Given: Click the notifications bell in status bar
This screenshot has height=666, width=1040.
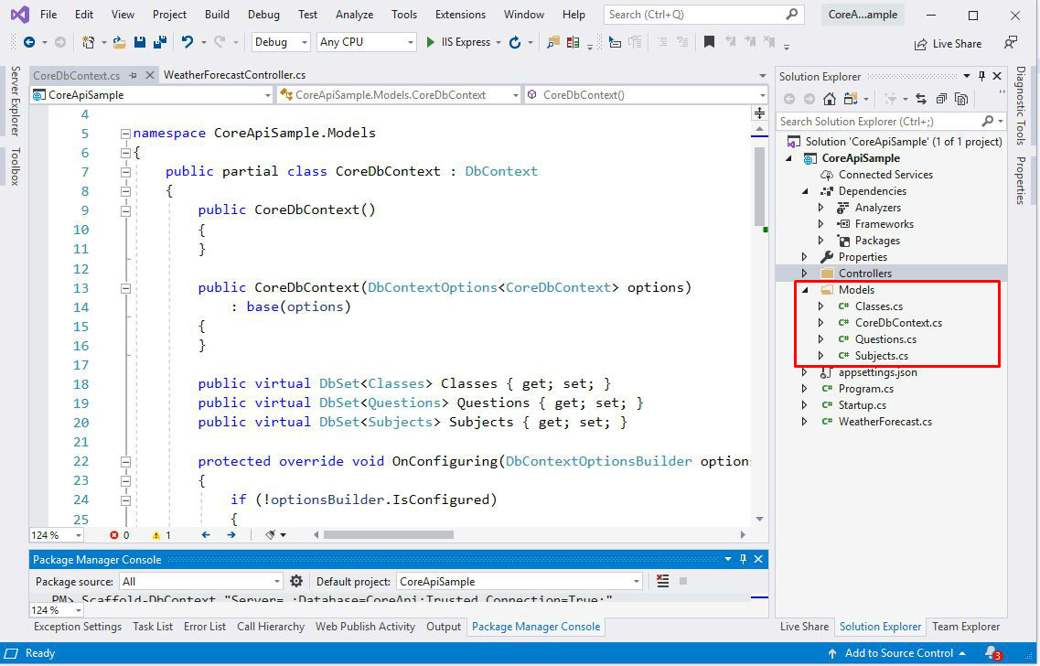Looking at the screenshot, I should tap(992, 653).
